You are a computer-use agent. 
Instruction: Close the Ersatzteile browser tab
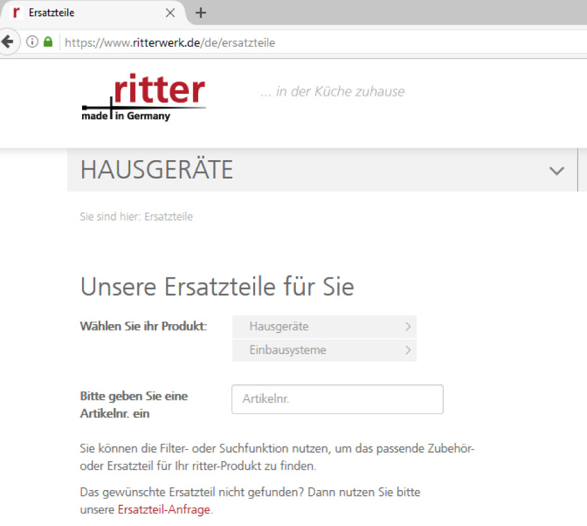pos(170,13)
